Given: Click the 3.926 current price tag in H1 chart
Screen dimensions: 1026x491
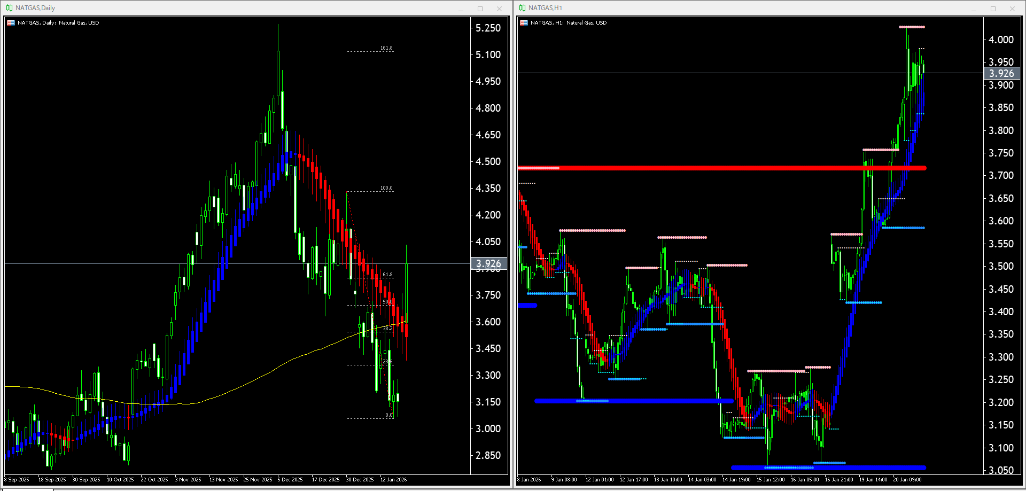Looking at the screenshot, I should pyautogui.click(x=1001, y=73).
